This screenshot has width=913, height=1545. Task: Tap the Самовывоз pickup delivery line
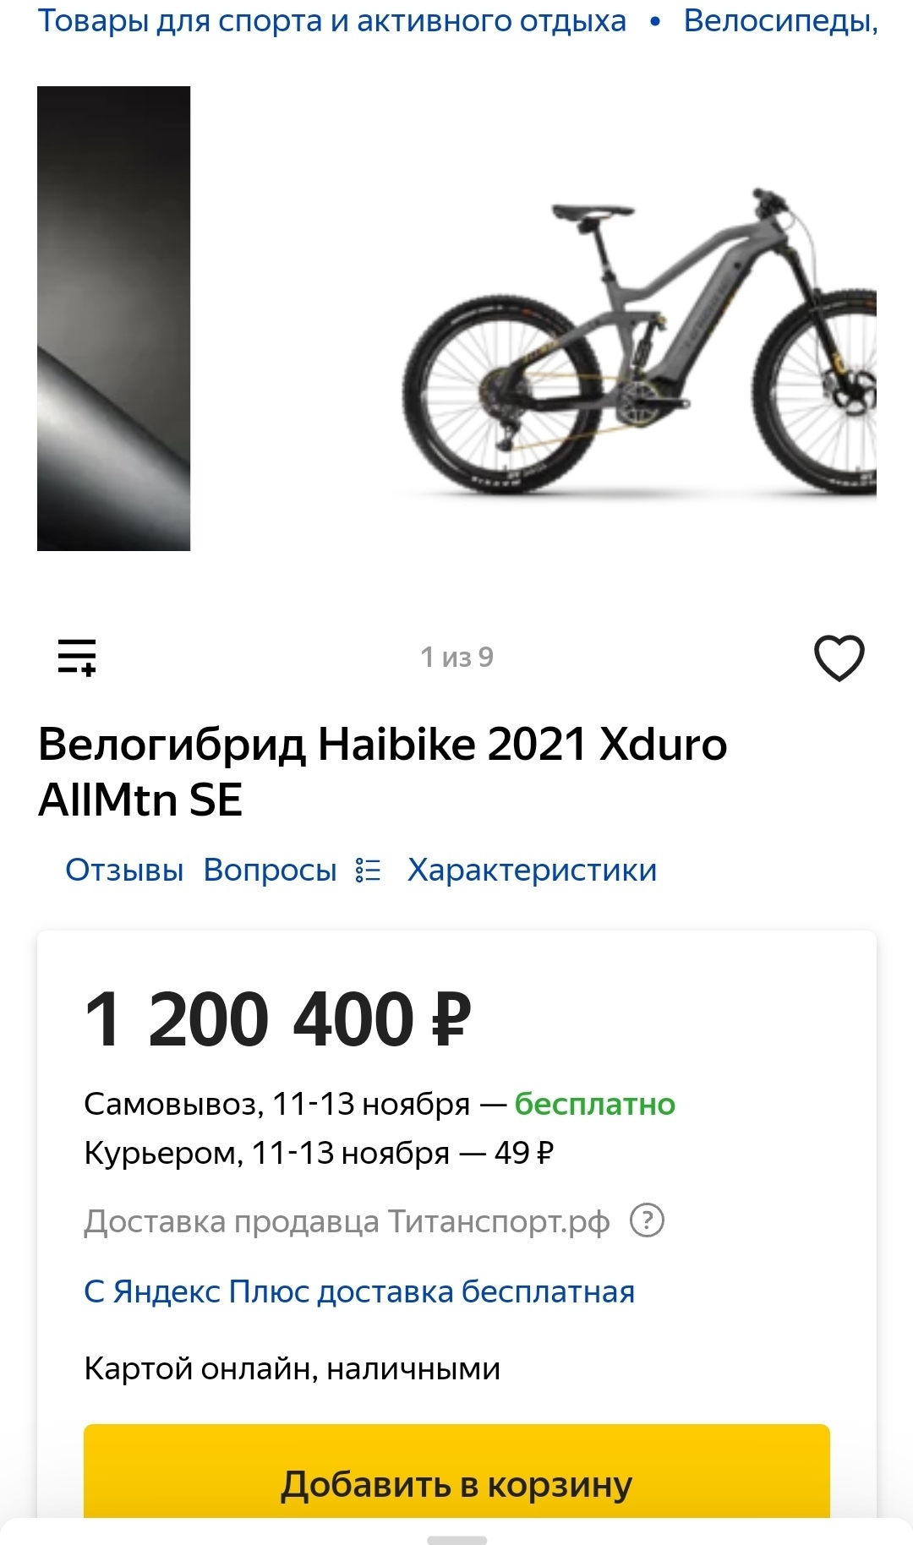click(379, 1104)
